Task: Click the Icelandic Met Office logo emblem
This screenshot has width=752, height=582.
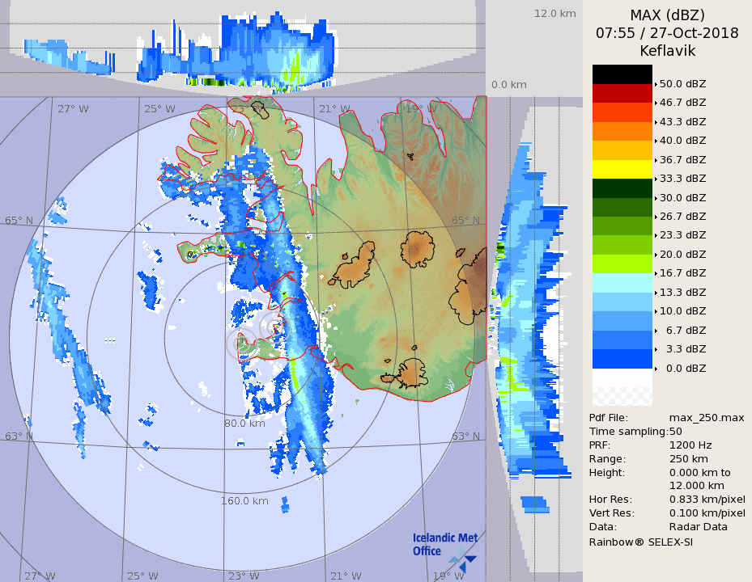Action: [463, 559]
